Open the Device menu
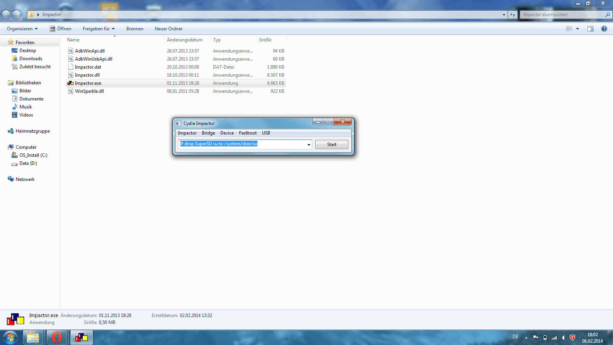The height and width of the screenshot is (345, 613). (227, 133)
